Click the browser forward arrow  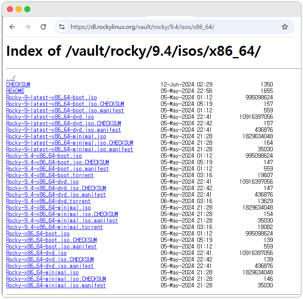28,27
